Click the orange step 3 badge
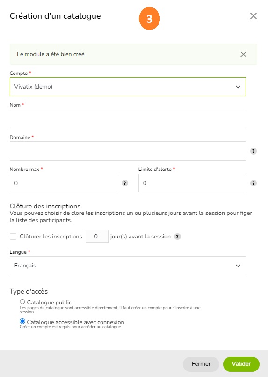Viewport: 268px width, 377px height. tap(149, 19)
